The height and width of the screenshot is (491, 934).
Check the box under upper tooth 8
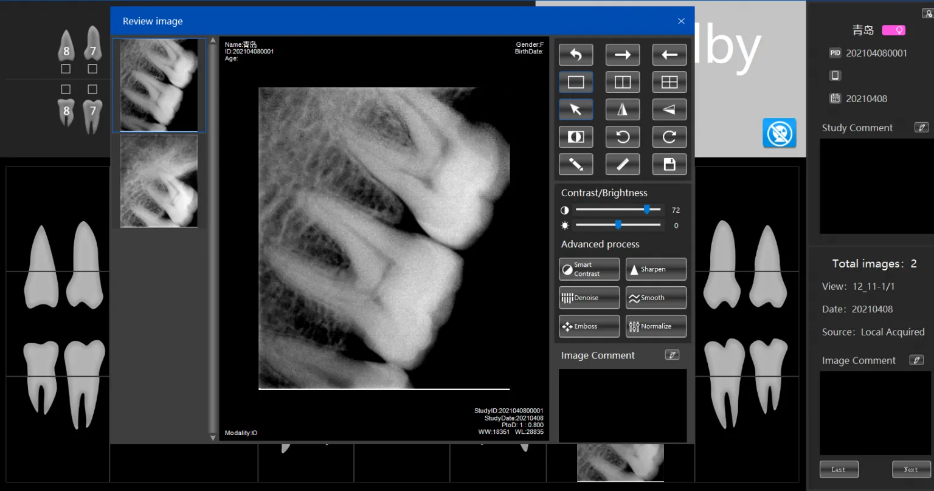point(66,69)
